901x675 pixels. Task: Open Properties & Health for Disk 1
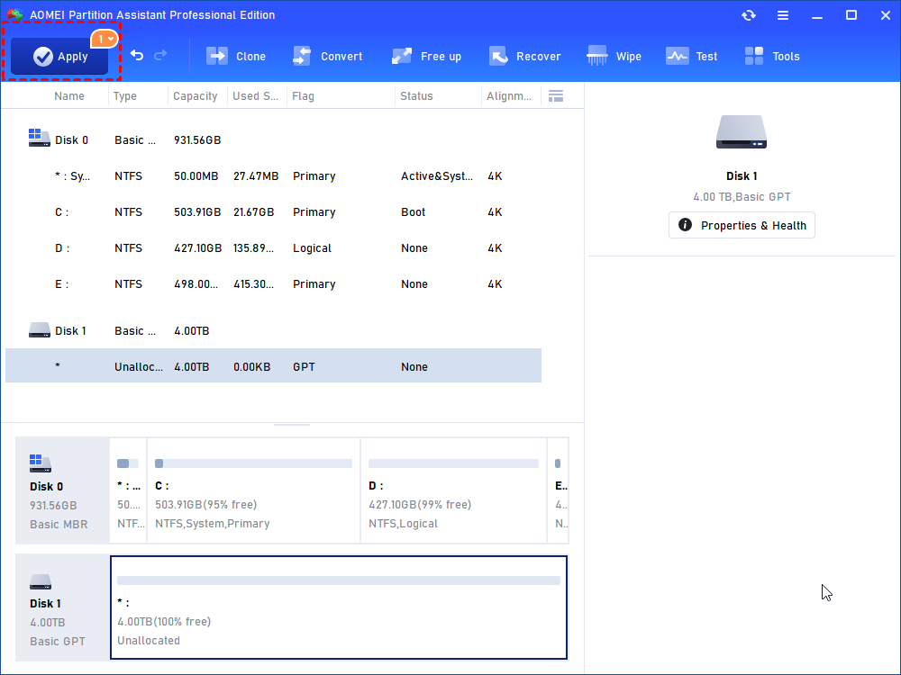(x=742, y=225)
